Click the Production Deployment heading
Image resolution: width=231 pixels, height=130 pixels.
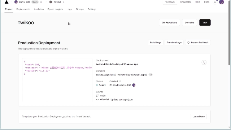tap(39, 43)
